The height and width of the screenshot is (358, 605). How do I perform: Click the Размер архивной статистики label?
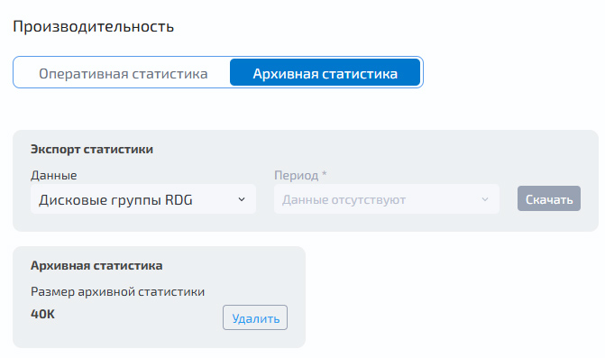[118, 291]
